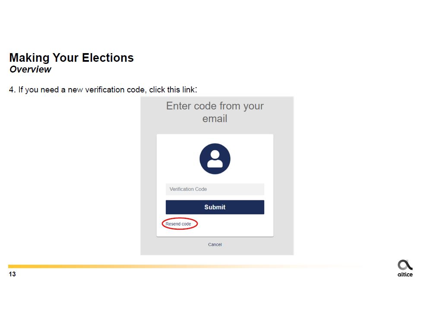
Task: Click the Altice logo symbol
Action: click(405, 265)
